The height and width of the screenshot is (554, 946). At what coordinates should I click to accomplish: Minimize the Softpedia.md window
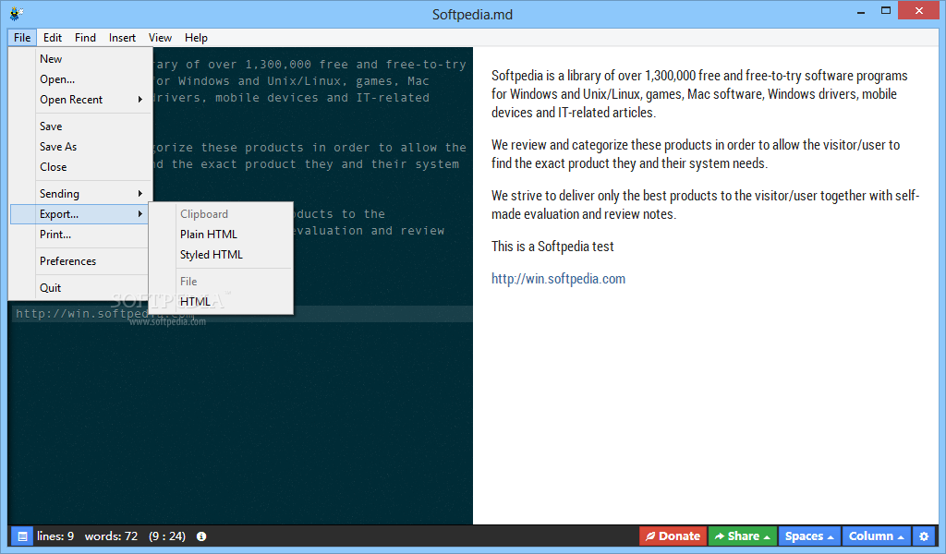[x=861, y=11]
